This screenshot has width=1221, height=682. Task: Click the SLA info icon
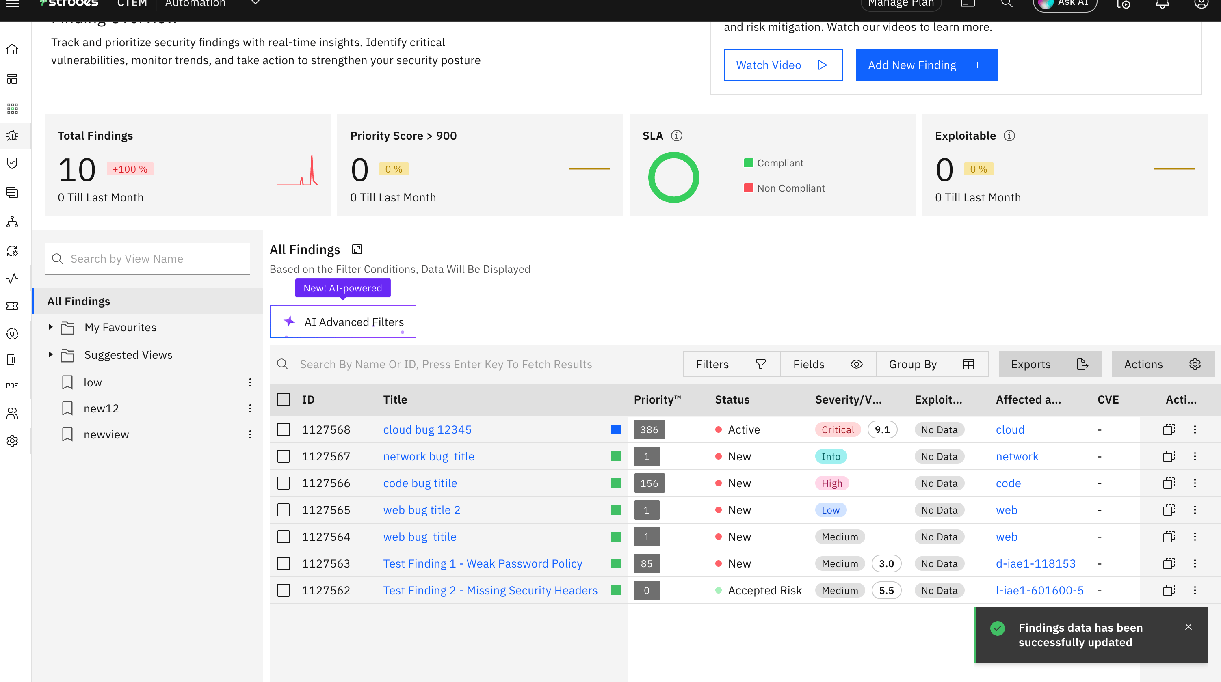(x=676, y=136)
